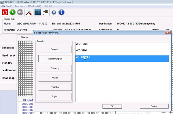
Task: Select the WesternDigital brand button
Action: tap(55, 59)
